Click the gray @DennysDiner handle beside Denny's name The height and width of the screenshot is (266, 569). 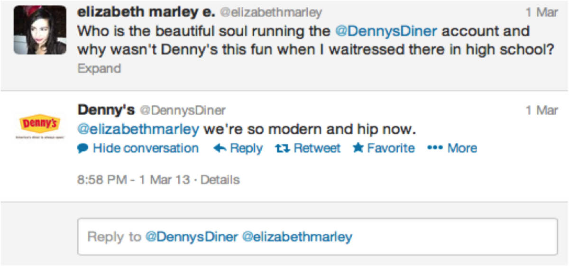[x=182, y=110]
